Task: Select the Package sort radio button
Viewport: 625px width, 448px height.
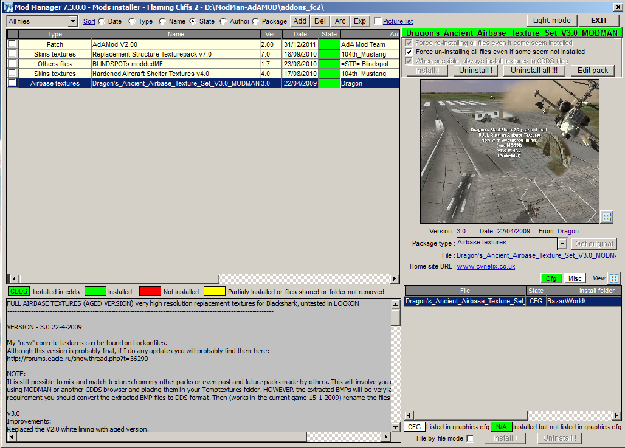Action: pyautogui.click(x=255, y=21)
